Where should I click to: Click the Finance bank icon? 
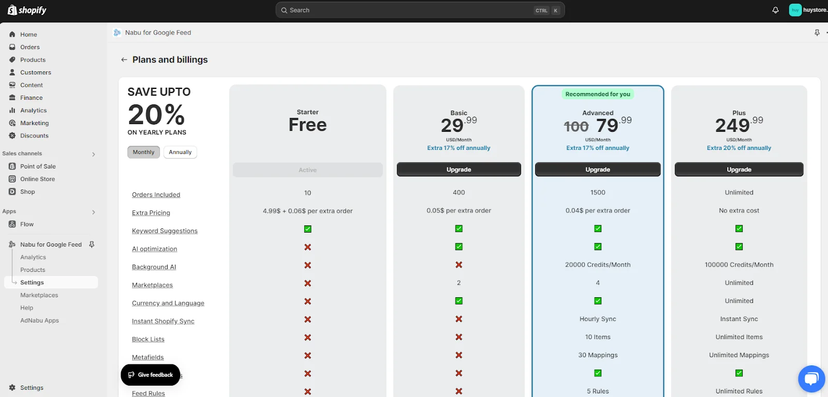pos(12,98)
